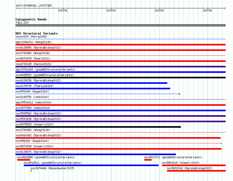Open nsv6138856 (ByrskaBishop2022) variant label

click(38, 48)
